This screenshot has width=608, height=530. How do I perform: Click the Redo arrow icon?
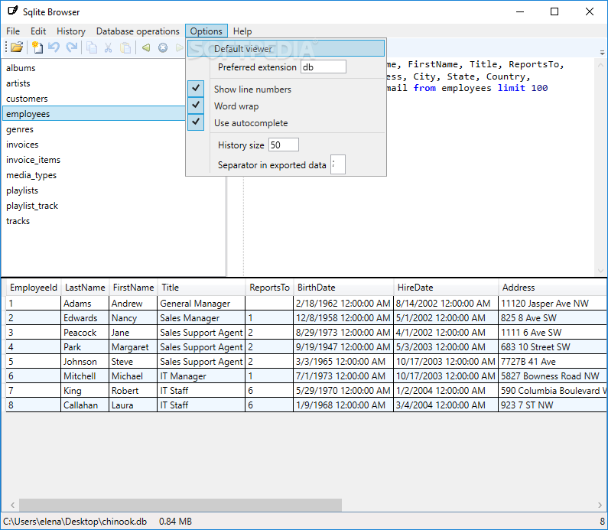pos(71,47)
